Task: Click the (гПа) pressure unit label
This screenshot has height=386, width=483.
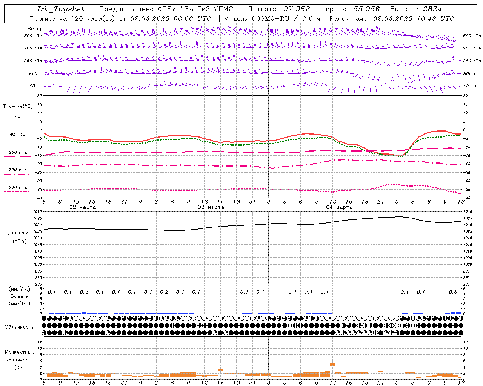Action: pos(20,241)
